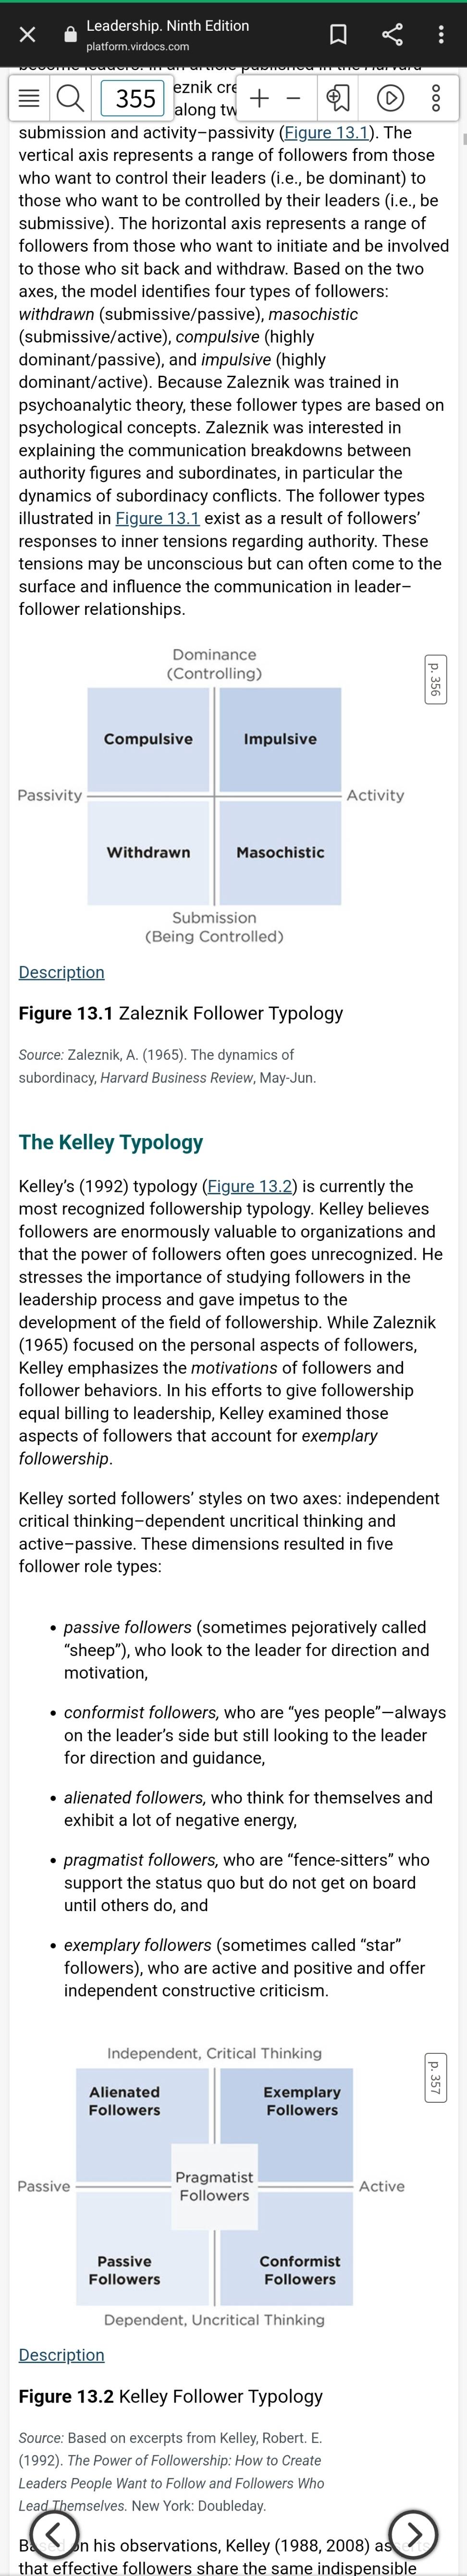Zoom out with the minus icon
This screenshot has width=467, height=2576.
pyautogui.click(x=293, y=98)
